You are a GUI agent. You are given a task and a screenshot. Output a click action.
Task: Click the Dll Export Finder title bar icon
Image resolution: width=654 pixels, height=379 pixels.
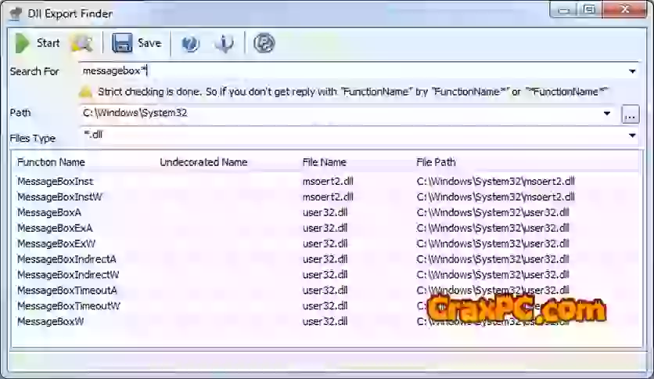point(16,14)
